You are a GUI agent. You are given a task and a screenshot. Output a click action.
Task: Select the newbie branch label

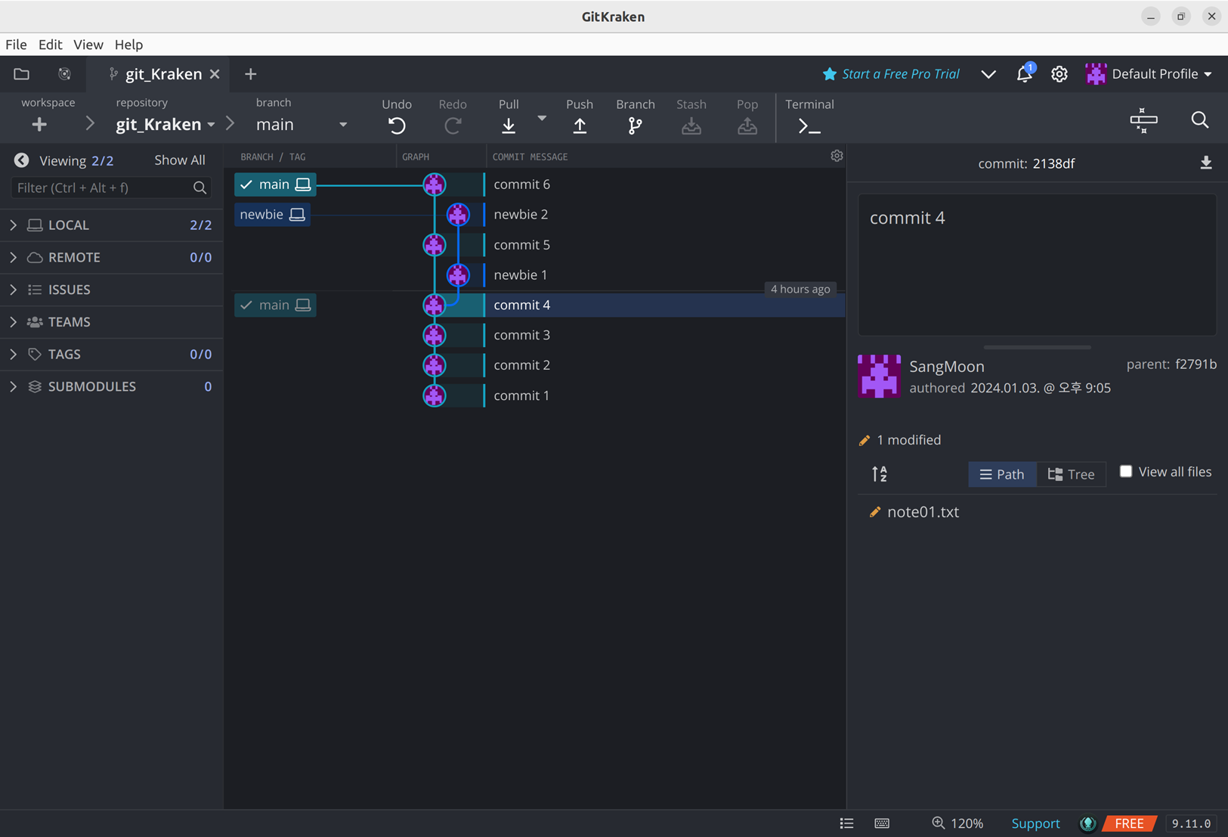click(272, 215)
